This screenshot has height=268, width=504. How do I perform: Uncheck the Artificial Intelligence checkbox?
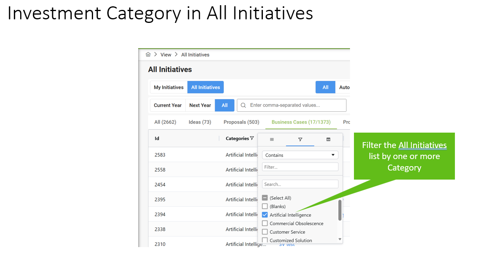click(x=265, y=215)
